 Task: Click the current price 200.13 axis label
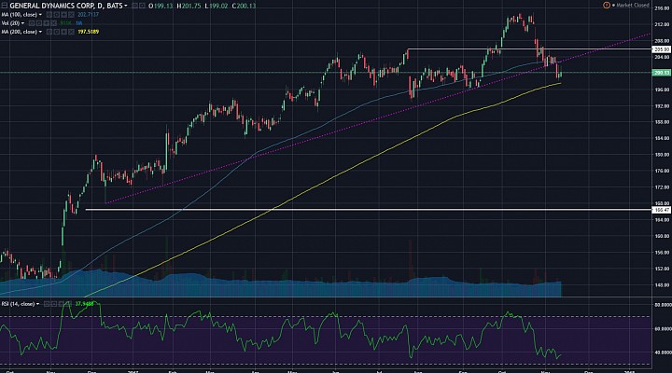[x=661, y=73]
